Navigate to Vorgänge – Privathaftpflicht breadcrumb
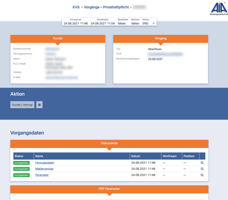Viewport: 228px width, 200px height. pos(106,7)
